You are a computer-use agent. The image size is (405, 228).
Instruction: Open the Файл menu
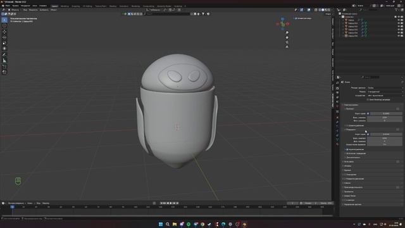8,6
